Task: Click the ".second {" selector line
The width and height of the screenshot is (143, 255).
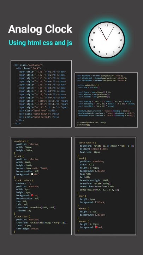Action: (83, 221)
